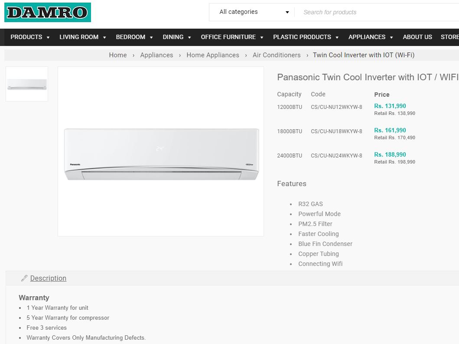Image resolution: width=459 pixels, height=344 pixels.
Task: Expand the OFFICE FURNITURE arrow
Action: [262, 37]
